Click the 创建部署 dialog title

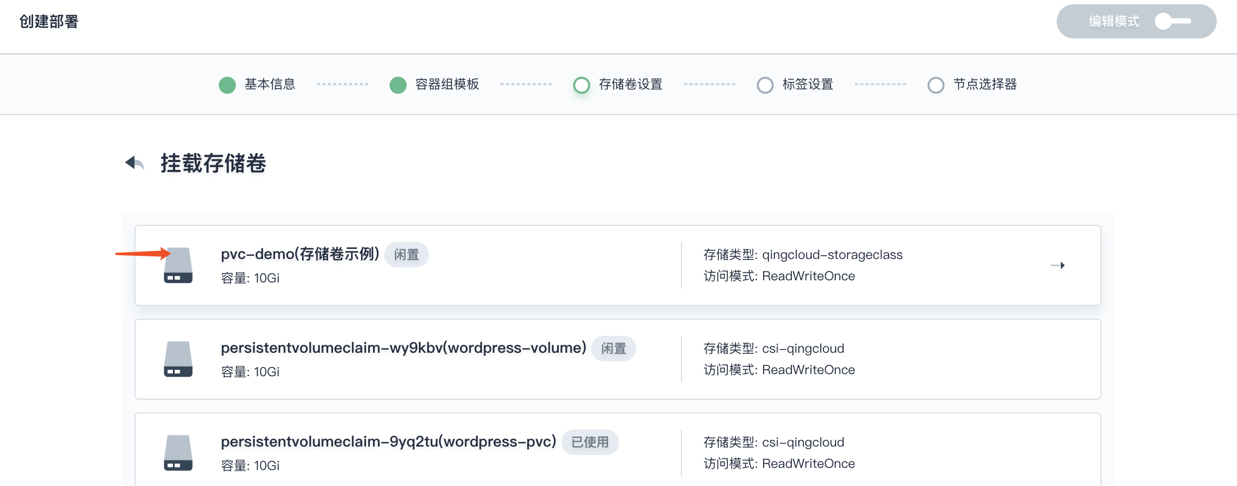(49, 21)
